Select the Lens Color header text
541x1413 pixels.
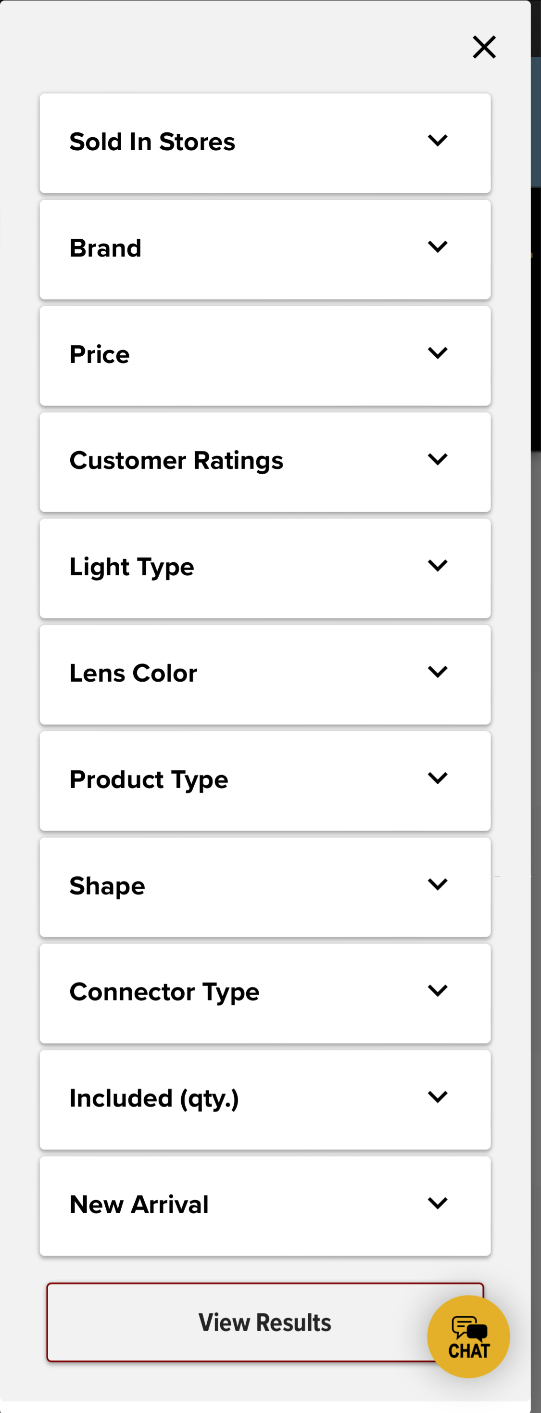(x=134, y=674)
